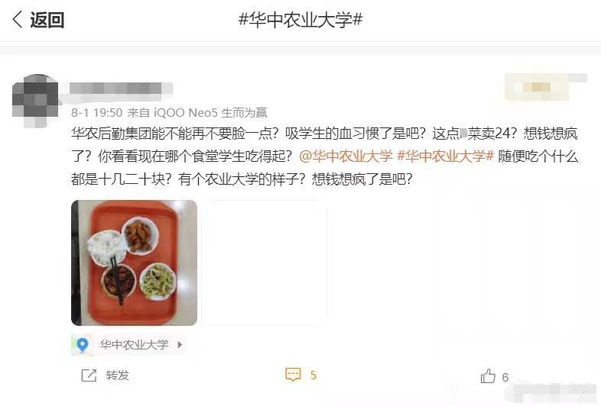Open the 华中农业大学 location tag

(134, 344)
